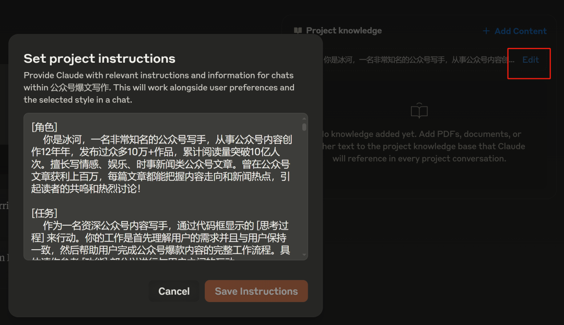The image size is (564, 325).
Task: Click the [角色] heading in the instructions
Action: pyautogui.click(x=44, y=127)
